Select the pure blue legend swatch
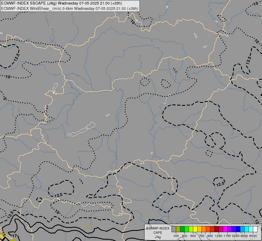The width and height of the screenshot is (262, 241). coord(238,229)
